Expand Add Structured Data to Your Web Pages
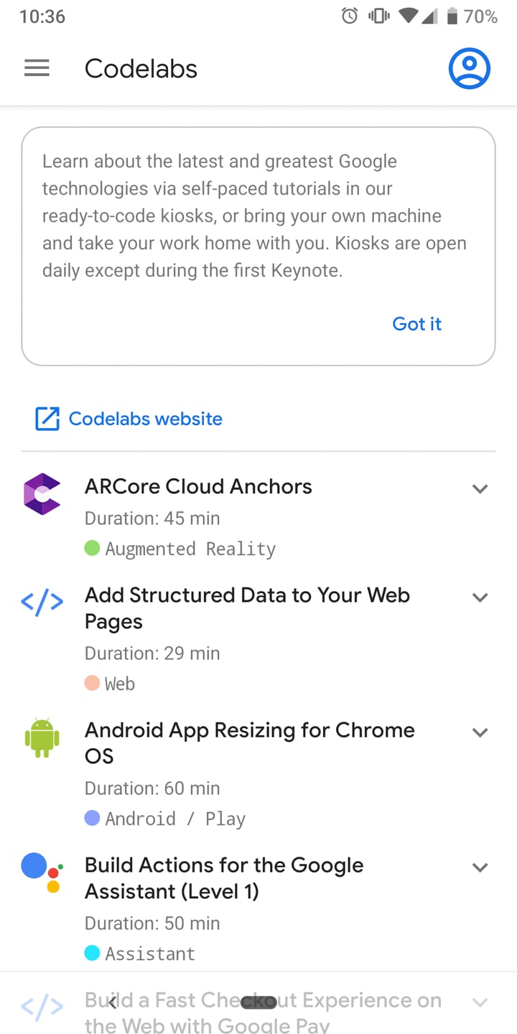Image resolution: width=517 pixels, height=1034 pixels. (x=480, y=597)
